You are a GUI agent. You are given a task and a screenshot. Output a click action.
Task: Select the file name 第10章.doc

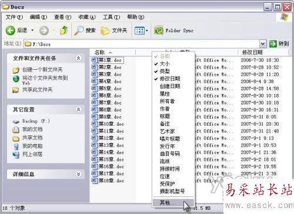[x=111, y=124]
